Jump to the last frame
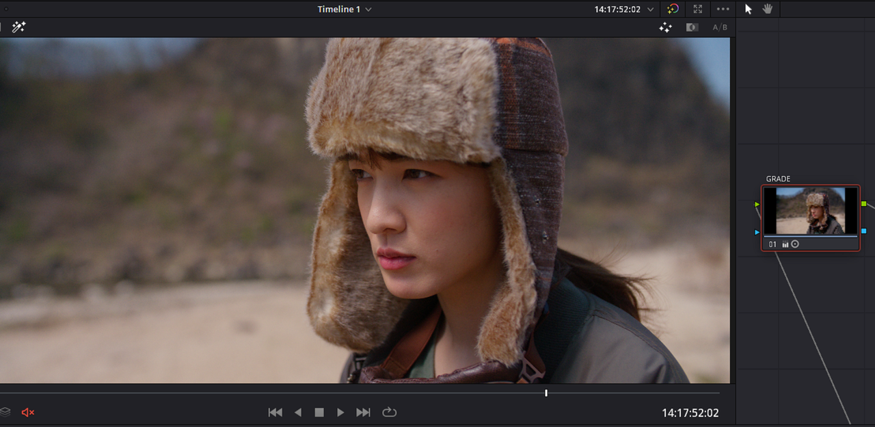This screenshot has height=427, width=875. point(363,412)
